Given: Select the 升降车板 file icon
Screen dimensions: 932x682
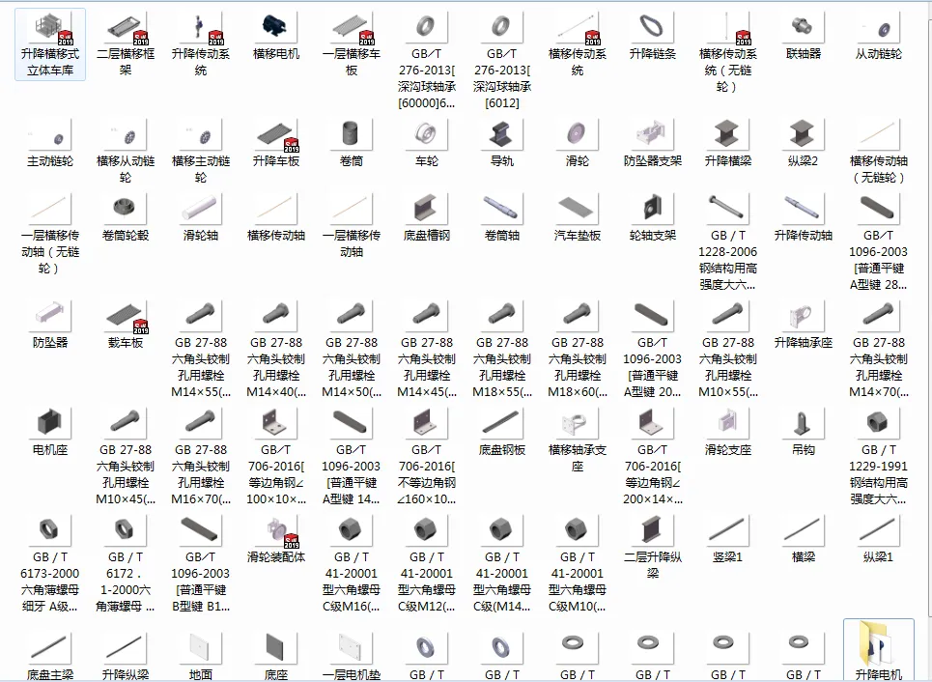Looking at the screenshot, I should click(276, 135).
